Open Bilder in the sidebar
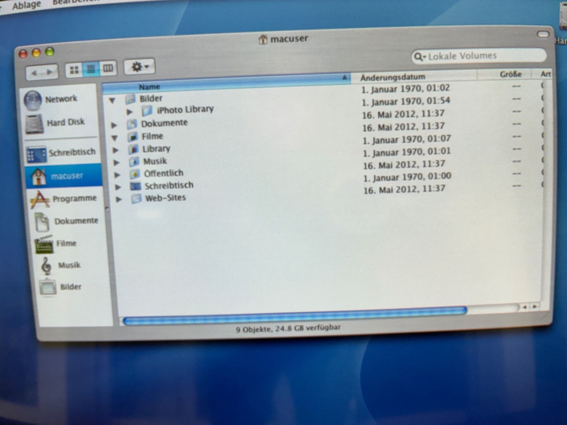The image size is (567, 425). [x=60, y=287]
